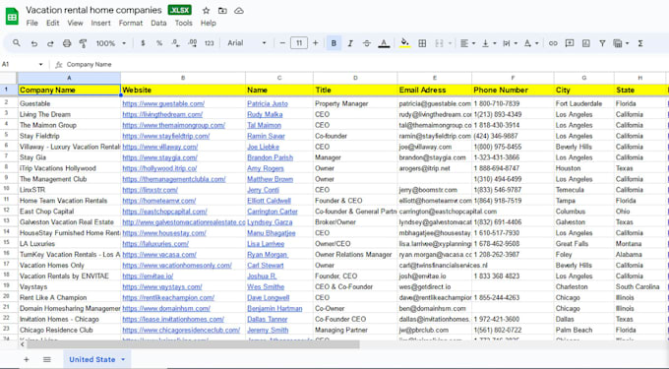
Task: Open the United State sheet tab menu arrow
Action: pyautogui.click(x=123, y=359)
